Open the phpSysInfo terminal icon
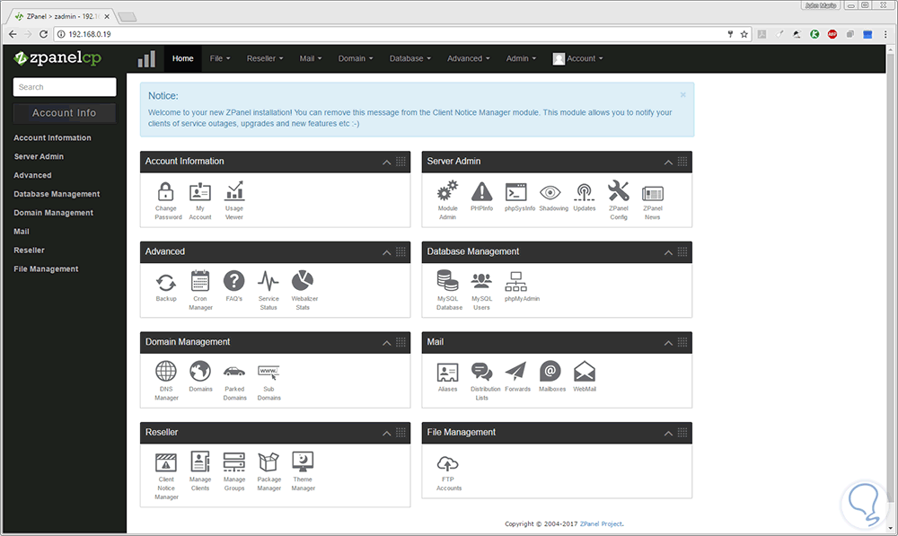The height and width of the screenshot is (536, 898). [x=516, y=192]
